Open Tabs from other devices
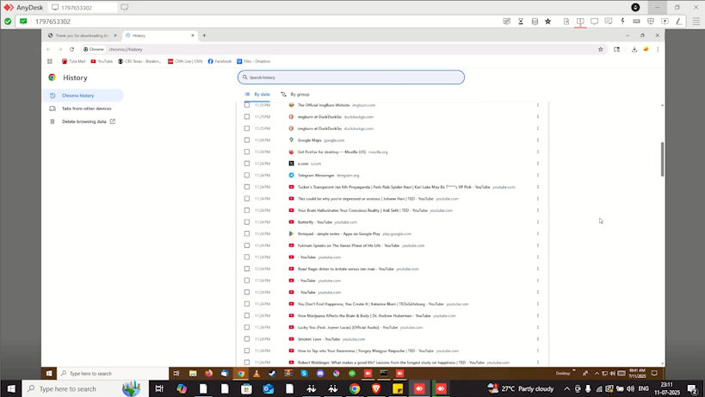 click(x=86, y=109)
